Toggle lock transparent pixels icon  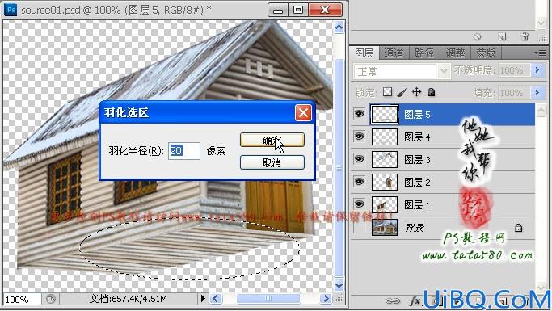click(x=388, y=92)
